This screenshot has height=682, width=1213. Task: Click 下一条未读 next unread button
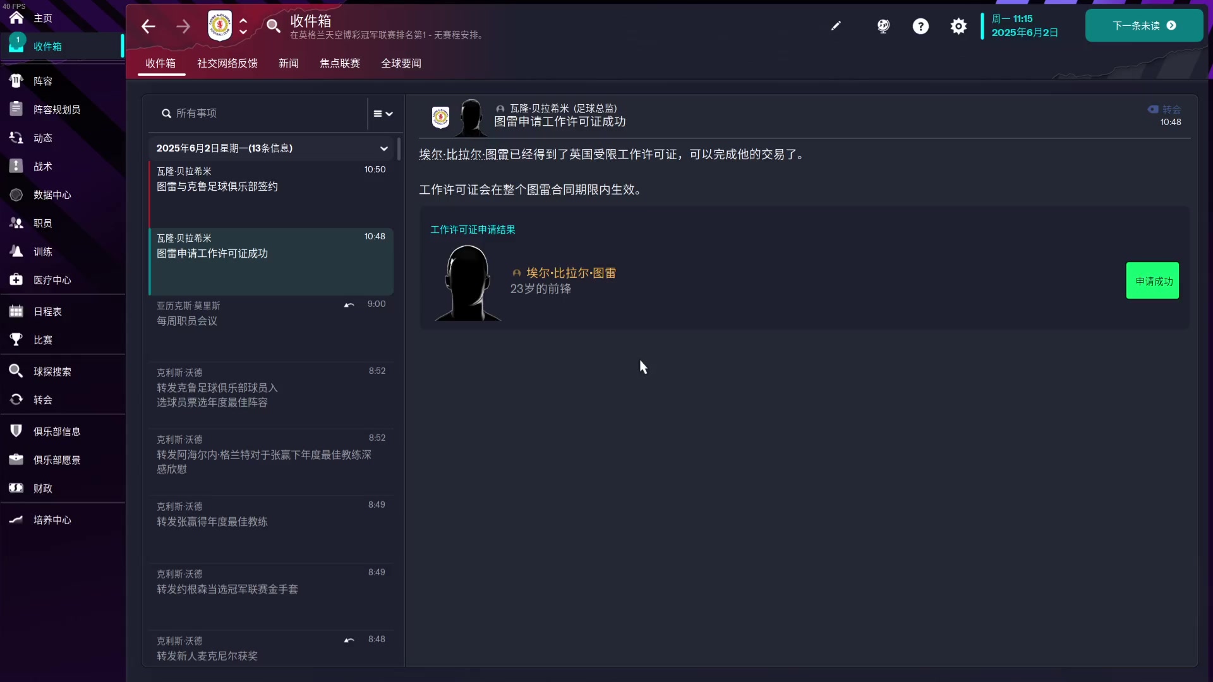[x=1144, y=25]
